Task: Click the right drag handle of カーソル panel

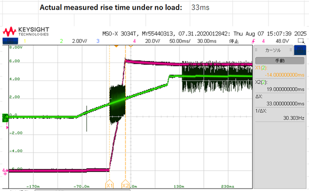Action: click(291, 50)
